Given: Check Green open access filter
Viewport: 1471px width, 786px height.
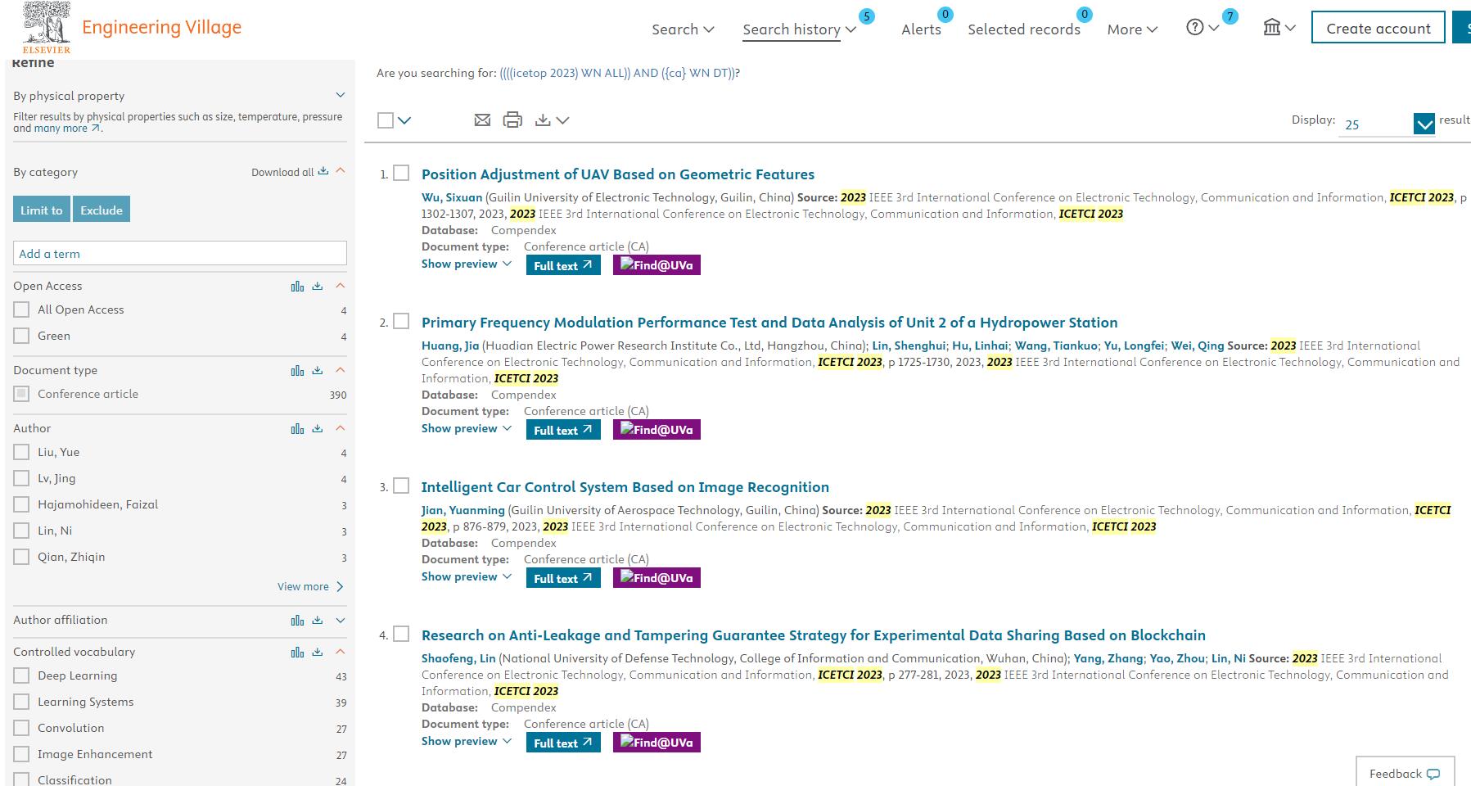Looking at the screenshot, I should click(x=21, y=336).
